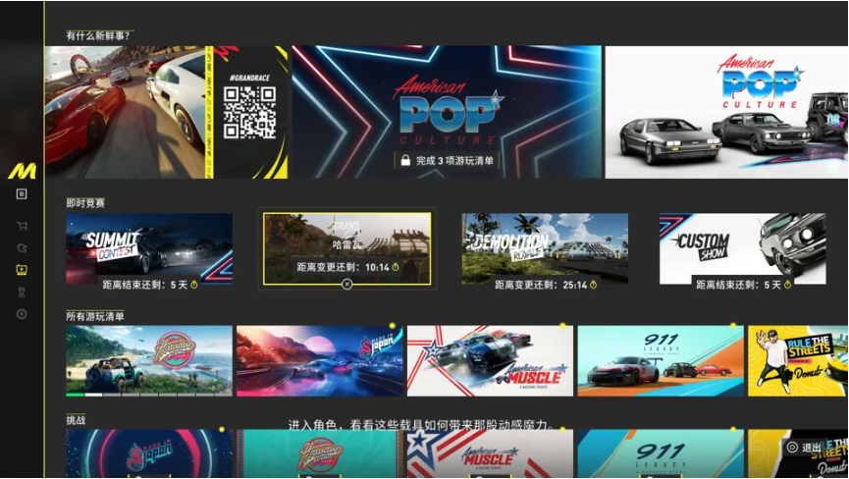This screenshot has width=849, height=479.
Task: Open the Rule the Streets Donut playlist card
Action: click(798, 361)
